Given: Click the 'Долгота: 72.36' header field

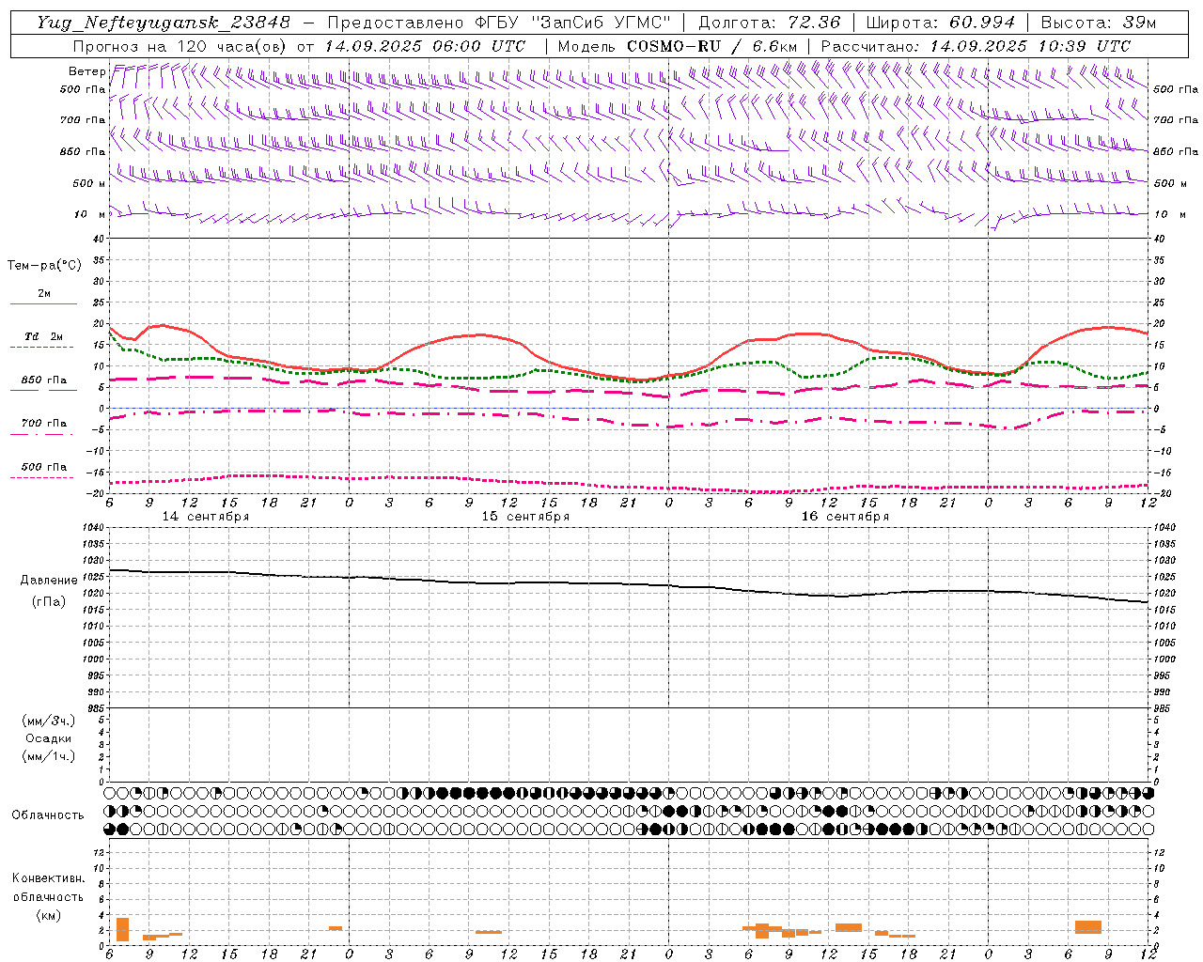Looking at the screenshot, I should tap(769, 23).
